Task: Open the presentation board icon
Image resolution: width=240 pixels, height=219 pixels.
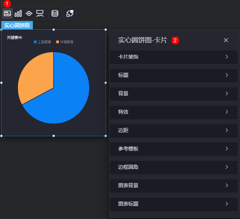Action: click(40, 13)
